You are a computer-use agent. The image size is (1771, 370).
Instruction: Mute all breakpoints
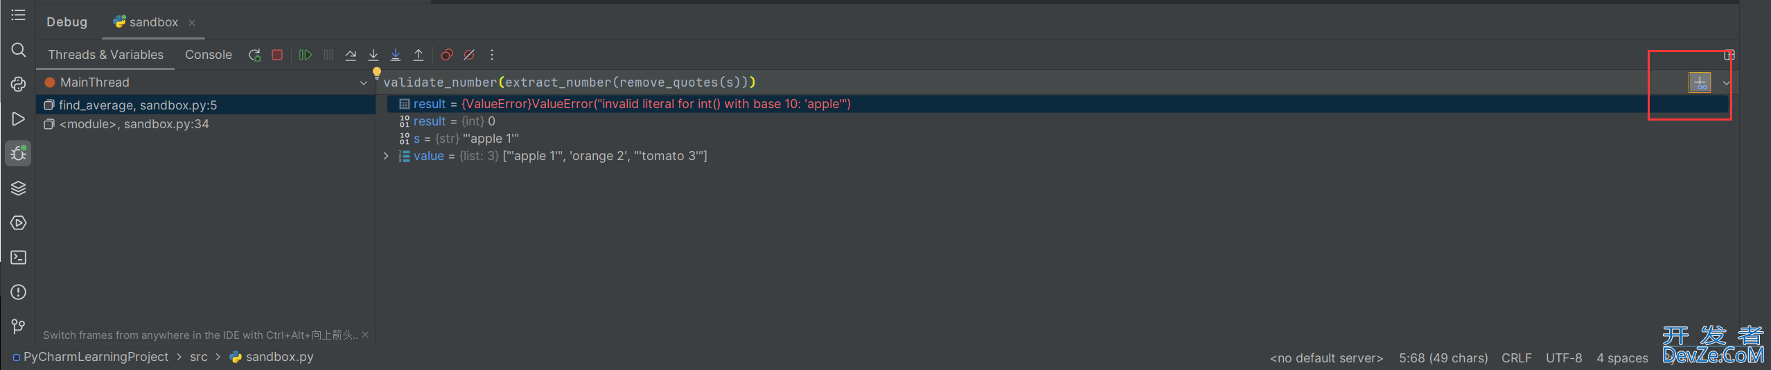tap(469, 55)
